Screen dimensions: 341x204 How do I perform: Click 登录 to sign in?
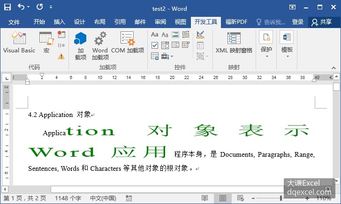tap(297, 22)
